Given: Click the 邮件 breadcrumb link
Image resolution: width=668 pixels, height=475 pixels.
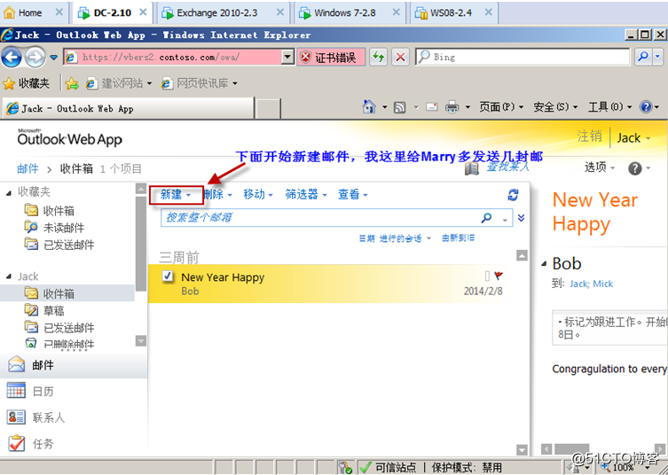Looking at the screenshot, I should (x=28, y=169).
